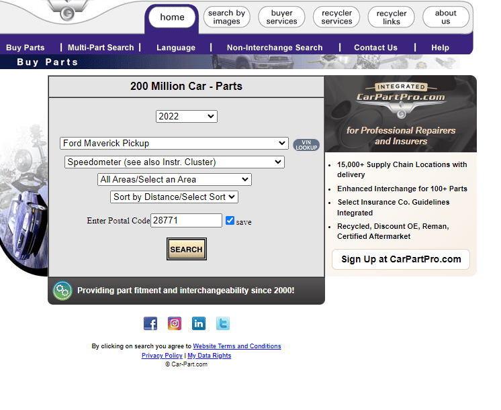The width and height of the screenshot is (501, 410).
Task: Open the search by images tab
Action: click(226, 17)
